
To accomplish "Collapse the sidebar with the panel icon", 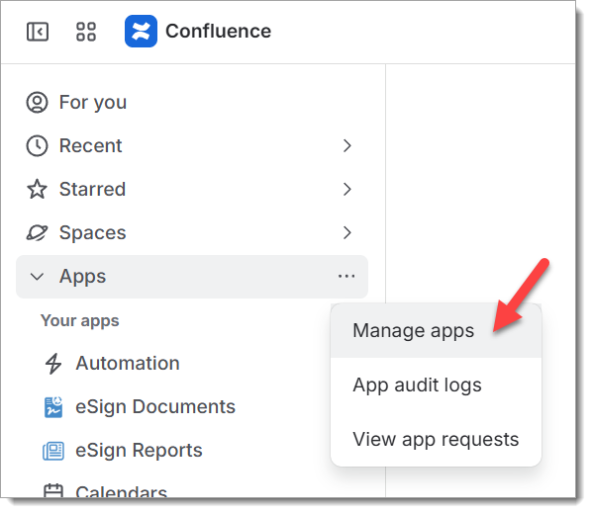I will (x=38, y=32).
